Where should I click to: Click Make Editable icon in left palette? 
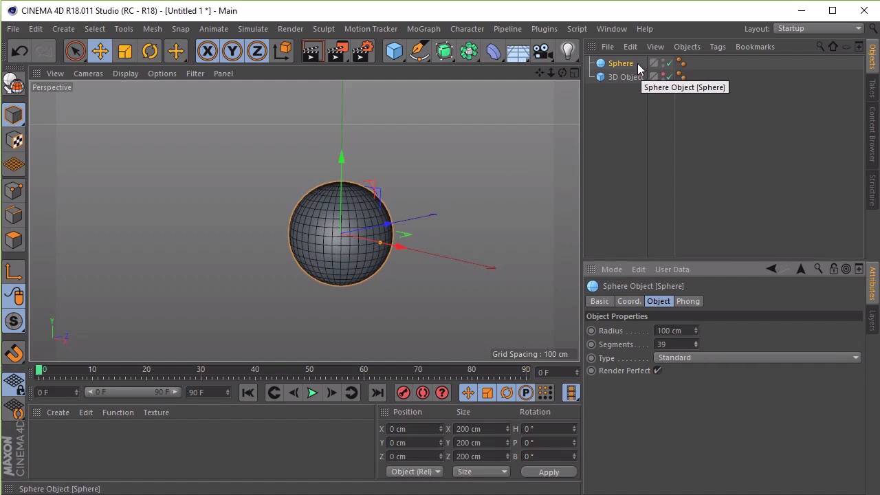tap(14, 83)
